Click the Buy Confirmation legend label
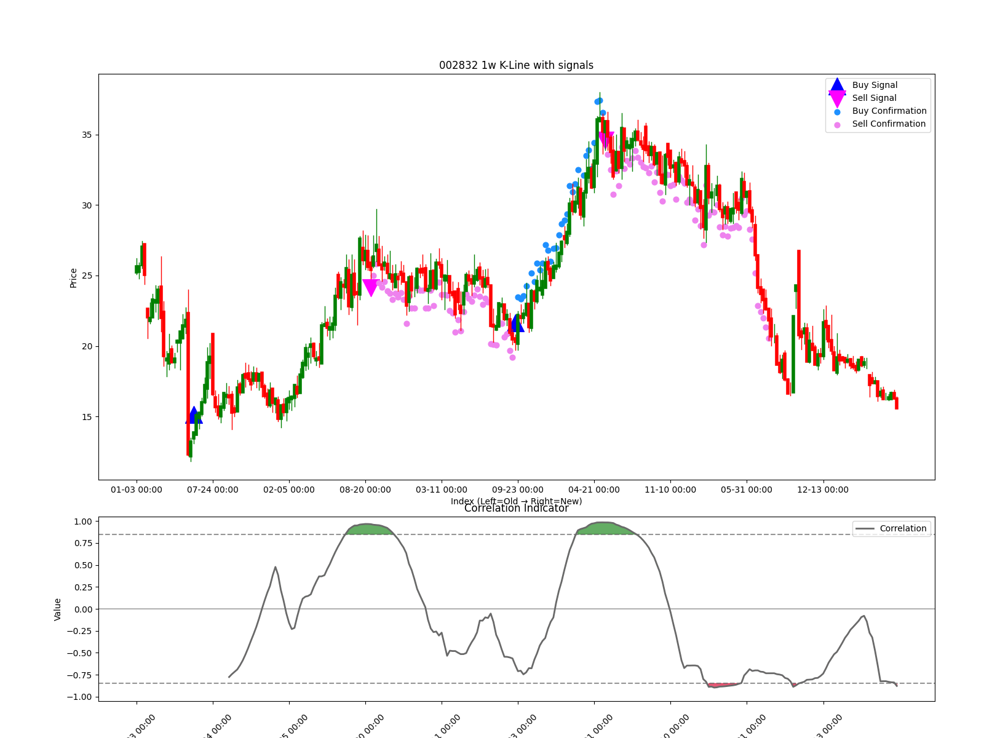 click(889, 111)
